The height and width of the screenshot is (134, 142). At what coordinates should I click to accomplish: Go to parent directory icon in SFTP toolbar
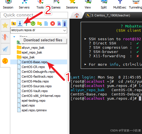tap(14, 24)
